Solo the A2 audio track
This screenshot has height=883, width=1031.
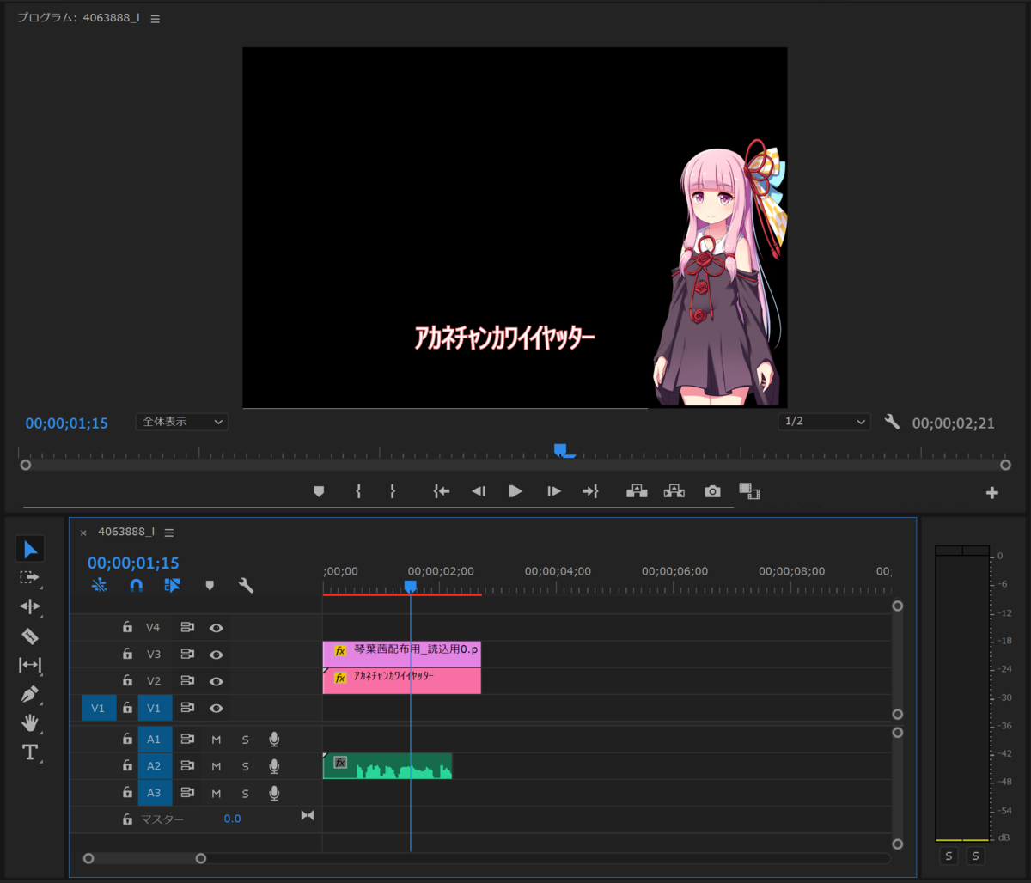245,766
